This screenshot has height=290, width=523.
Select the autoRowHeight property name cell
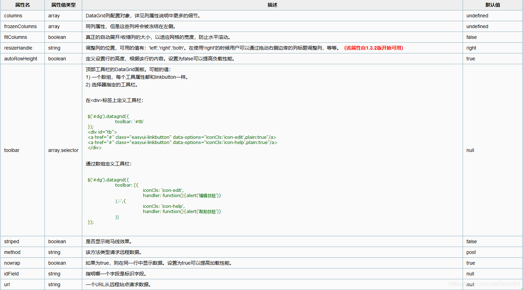click(x=23, y=59)
